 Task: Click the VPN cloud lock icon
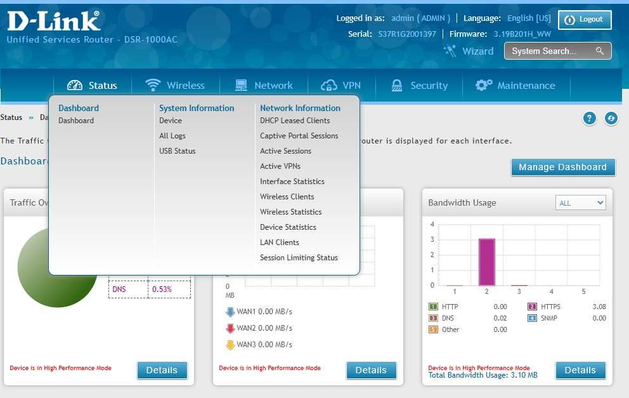pos(329,85)
